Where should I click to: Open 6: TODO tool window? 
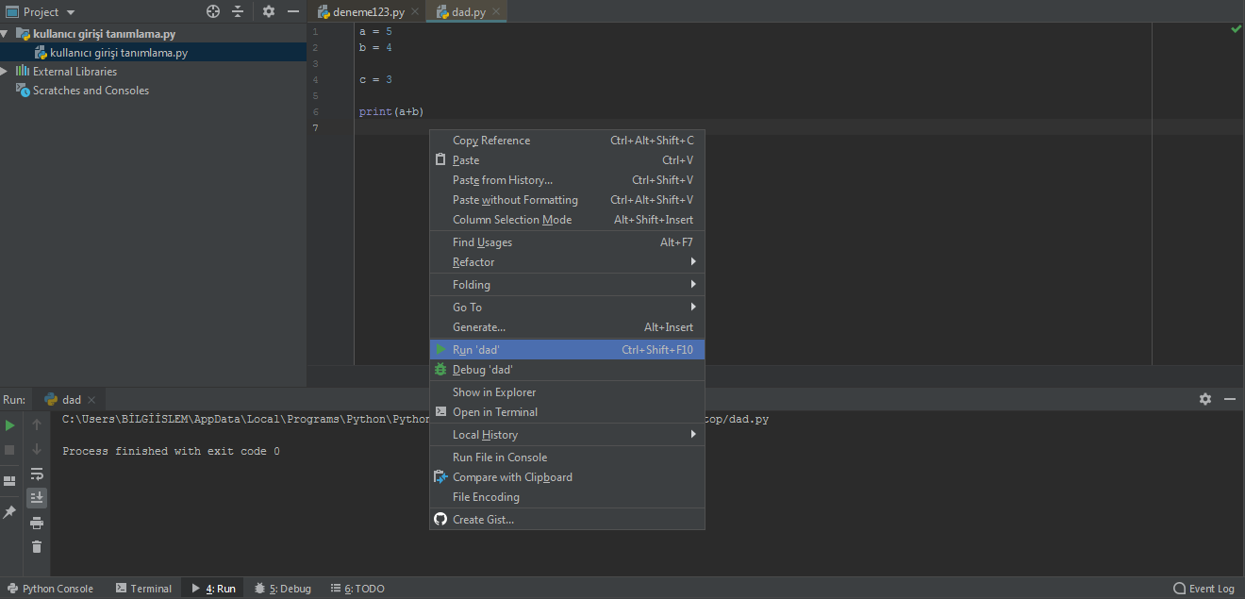pos(357,589)
